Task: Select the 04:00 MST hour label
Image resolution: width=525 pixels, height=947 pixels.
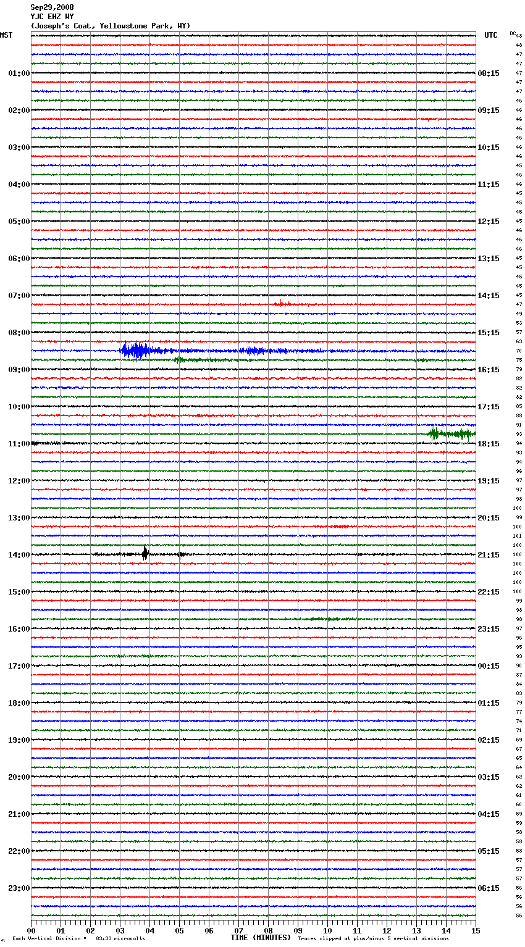Action: 19,185
